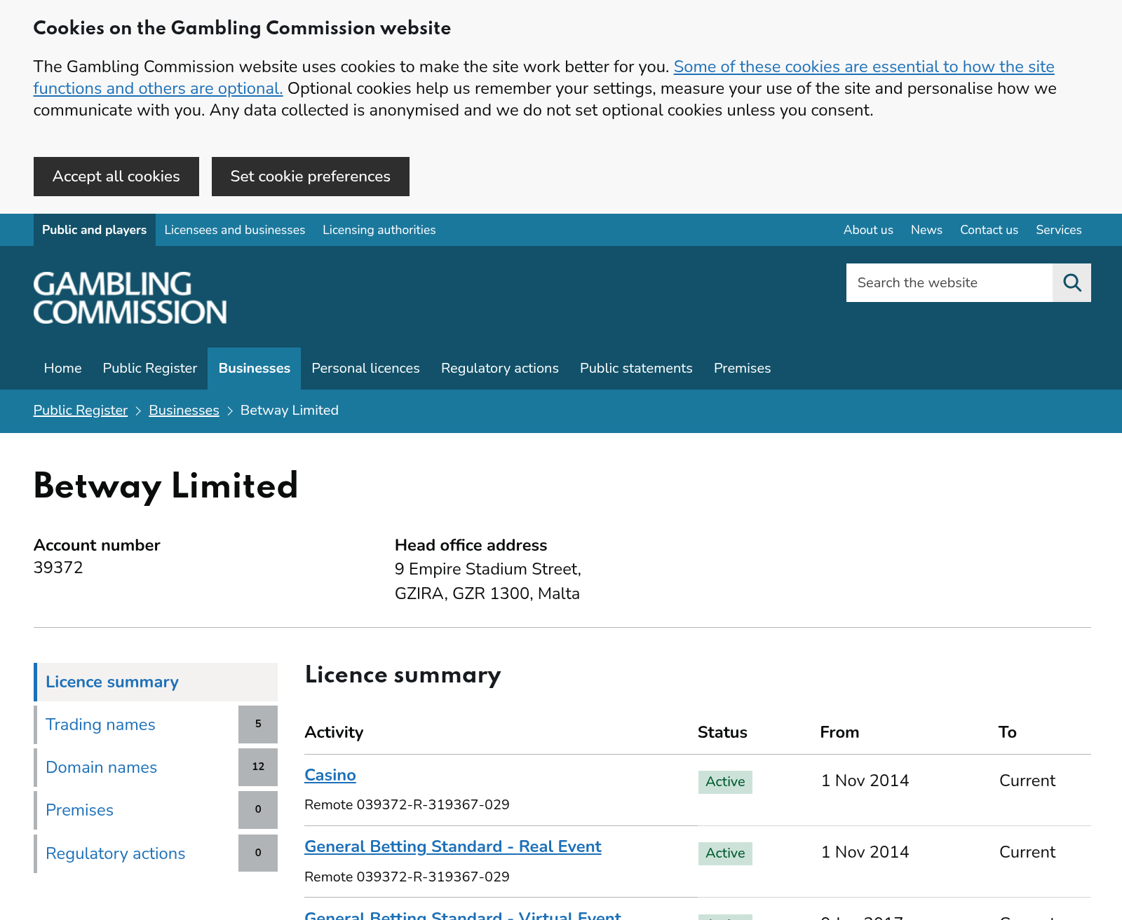Screen dimensions: 1122x920
Task: Click the To column header
Action: click(x=1008, y=732)
